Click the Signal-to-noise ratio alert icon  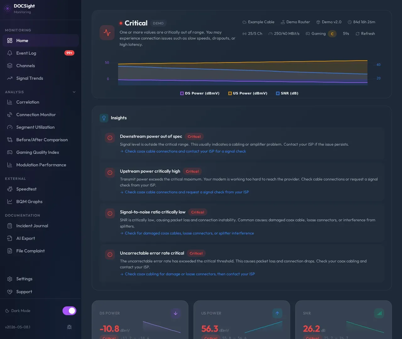(110, 213)
